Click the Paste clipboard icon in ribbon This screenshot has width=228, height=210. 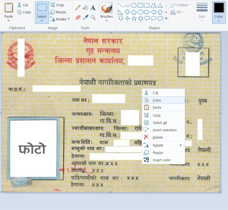[8, 8]
